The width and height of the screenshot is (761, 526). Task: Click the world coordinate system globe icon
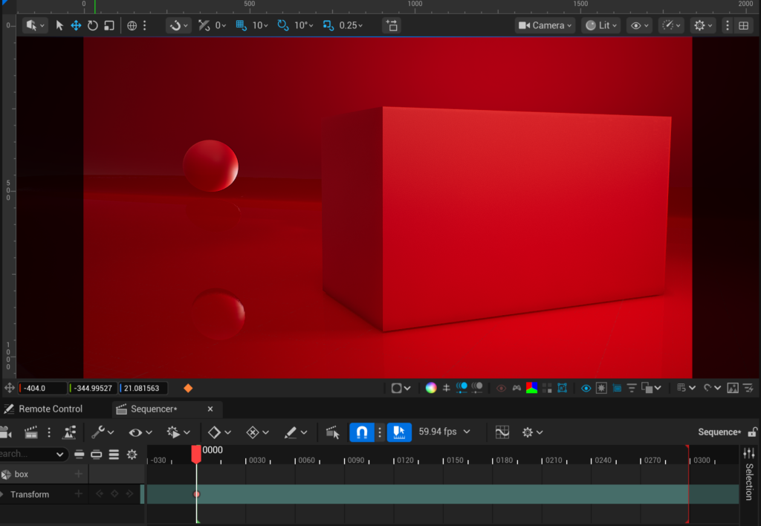(132, 25)
